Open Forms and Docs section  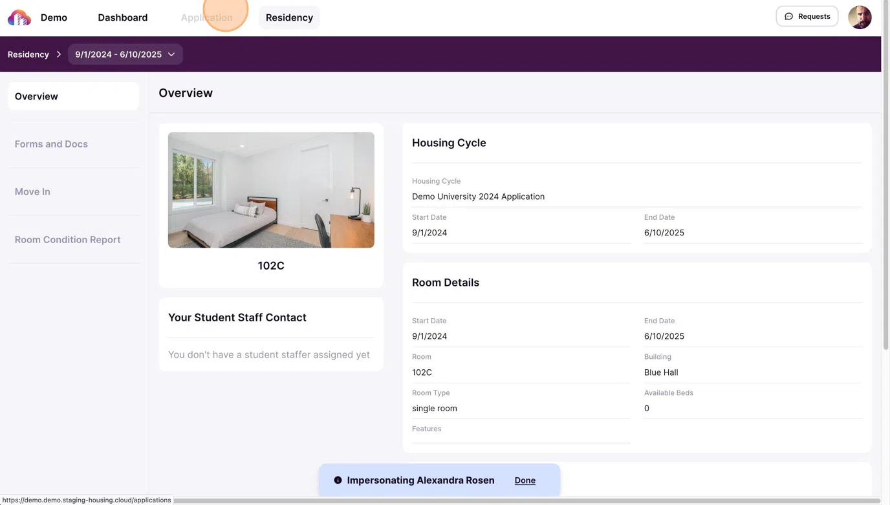(x=51, y=144)
